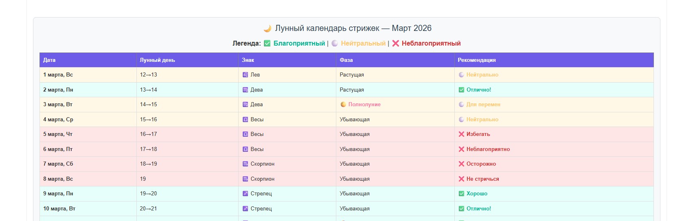This screenshot has height=221, width=682.
Task: Click the neutral moon icon in the legend
Action: tap(335, 44)
